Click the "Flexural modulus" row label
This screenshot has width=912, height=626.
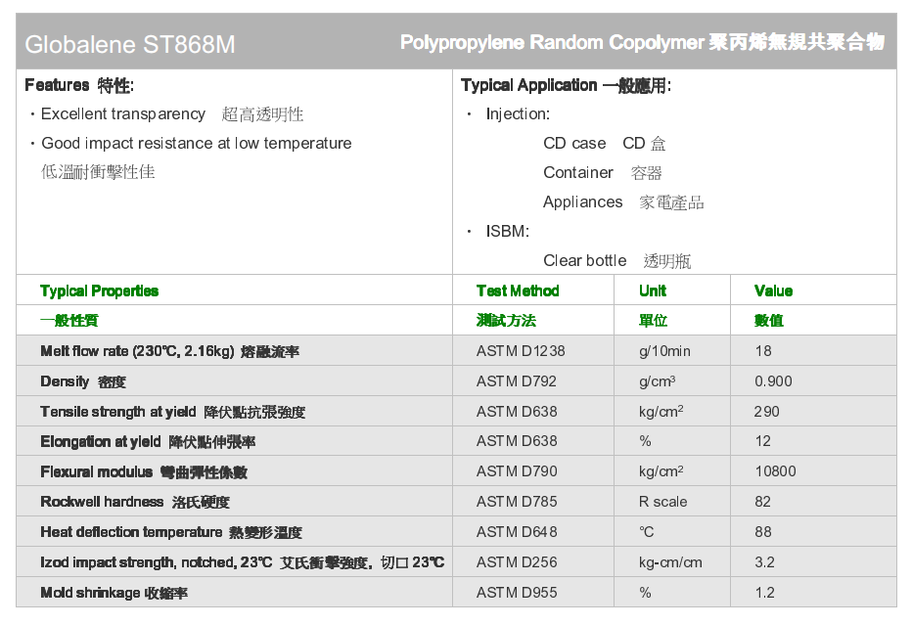click(97, 471)
